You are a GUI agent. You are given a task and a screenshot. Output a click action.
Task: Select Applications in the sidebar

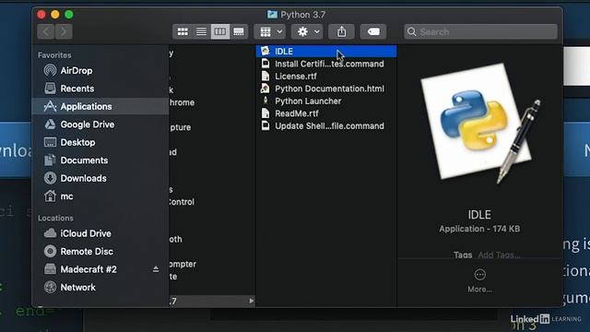point(100,107)
